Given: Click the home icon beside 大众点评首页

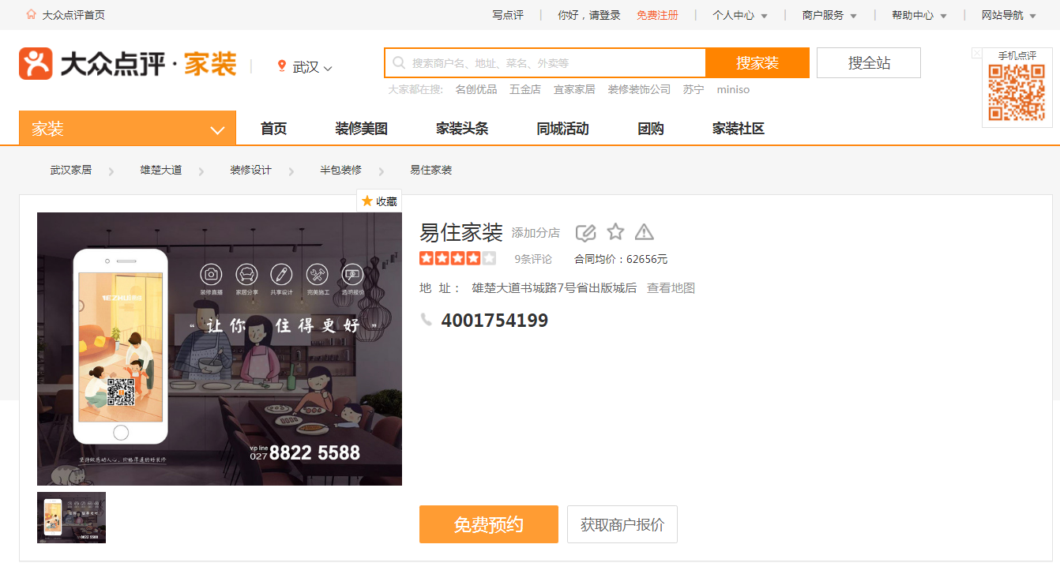Looking at the screenshot, I should pyautogui.click(x=31, y=14).
